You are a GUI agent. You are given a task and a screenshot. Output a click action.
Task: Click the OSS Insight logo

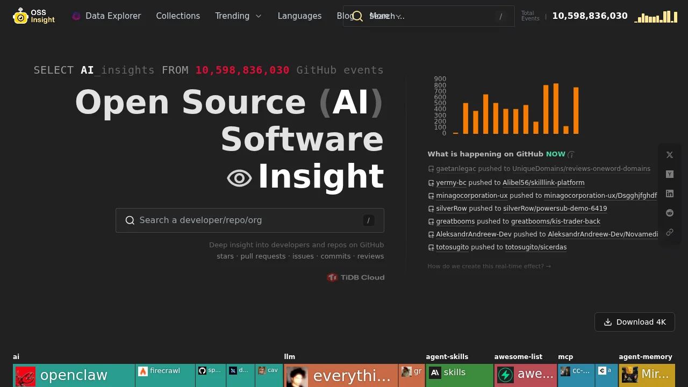(x=33, y=16)
